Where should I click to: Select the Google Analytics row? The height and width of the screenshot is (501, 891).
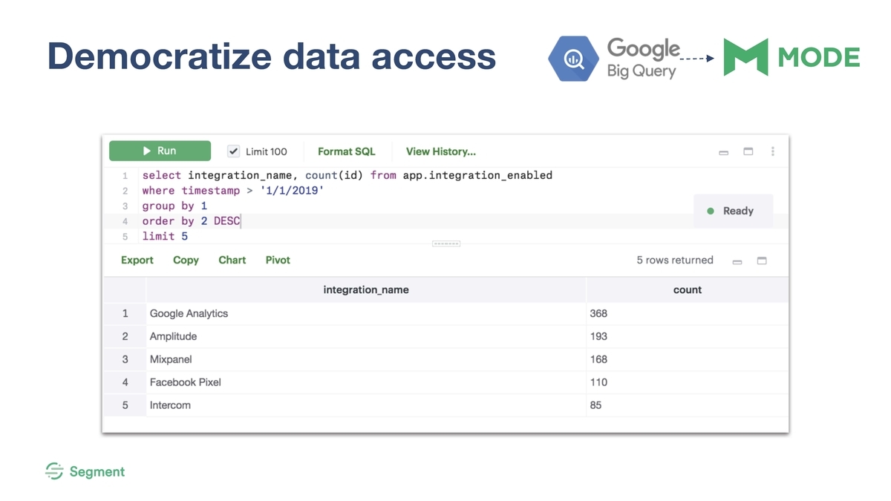pyautogui.click(x=446, y=313)
